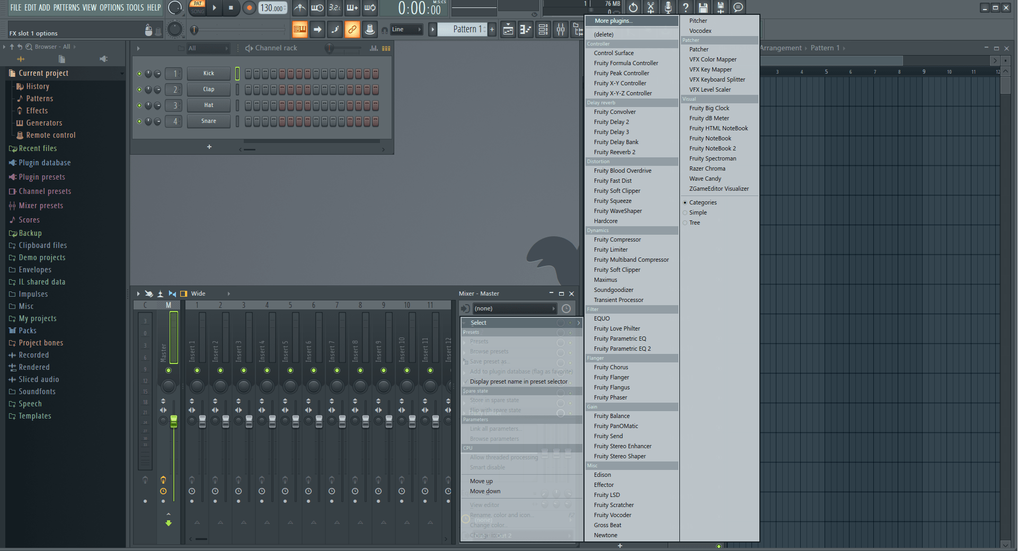Mute the Insert 1 mixer track LED
The image size is (1018, 551).
[x=197, y=370]
